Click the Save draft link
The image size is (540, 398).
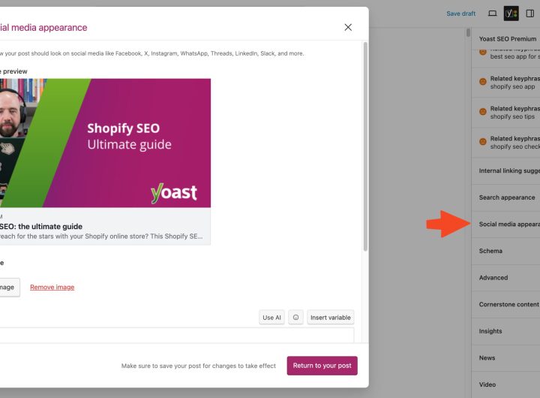point(460,14)
